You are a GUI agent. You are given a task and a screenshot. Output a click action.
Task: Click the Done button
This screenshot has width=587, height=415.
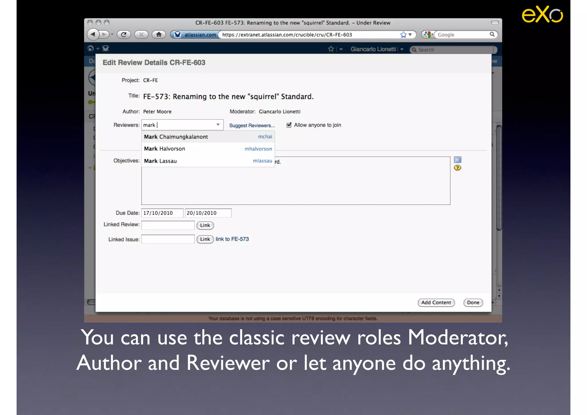[473, 302]
